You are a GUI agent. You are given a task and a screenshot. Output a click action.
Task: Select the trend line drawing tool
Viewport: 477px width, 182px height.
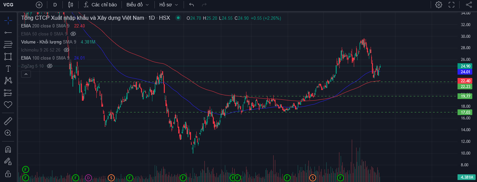(8, 32)
